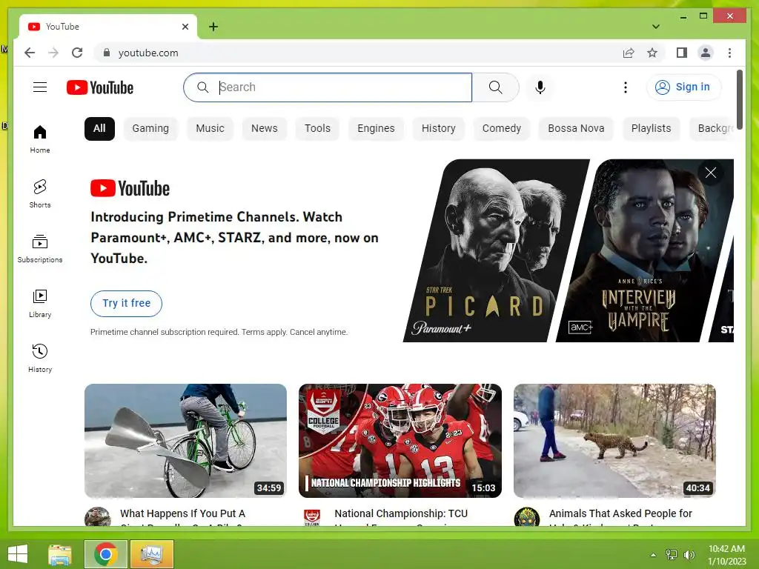
Task: Select the All filter chip
Action: (x=99, y=129)
